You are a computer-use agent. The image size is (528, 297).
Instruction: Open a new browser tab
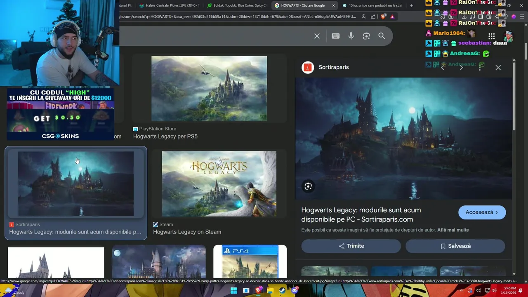[x=411, y=5]
